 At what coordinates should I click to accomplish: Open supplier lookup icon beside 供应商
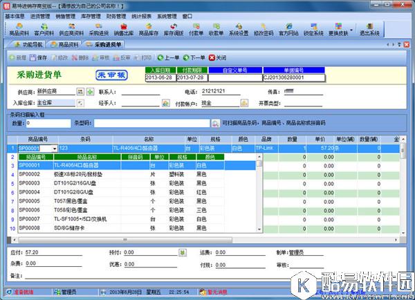click(x=80, y=92)
